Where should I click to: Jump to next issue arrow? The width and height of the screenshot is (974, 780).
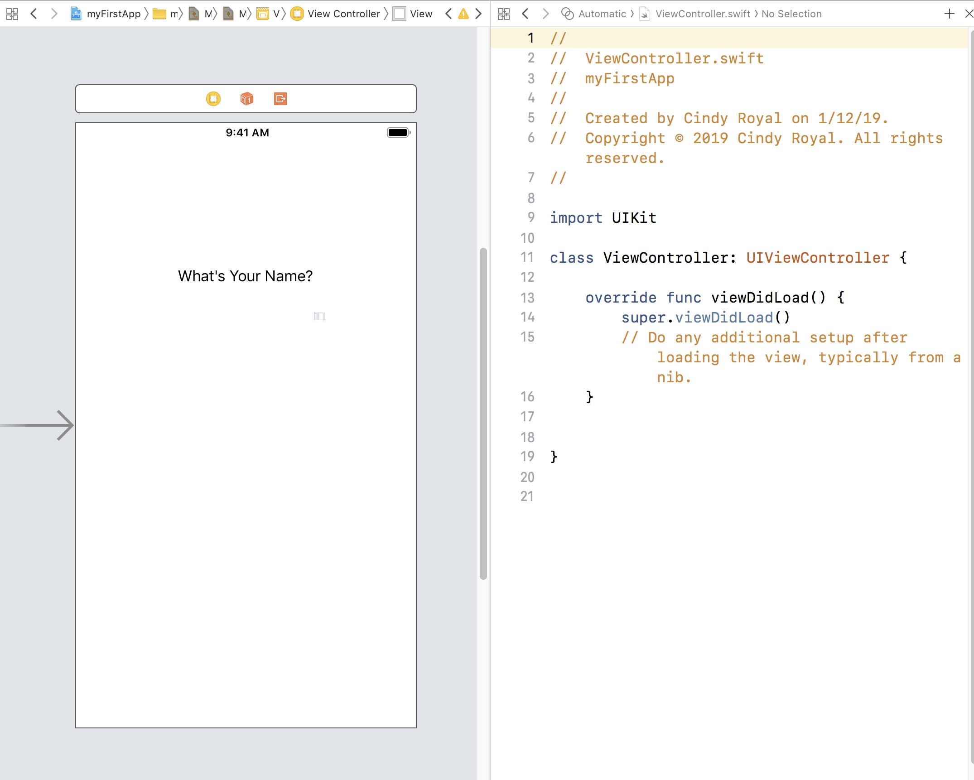tap(478, 14)
